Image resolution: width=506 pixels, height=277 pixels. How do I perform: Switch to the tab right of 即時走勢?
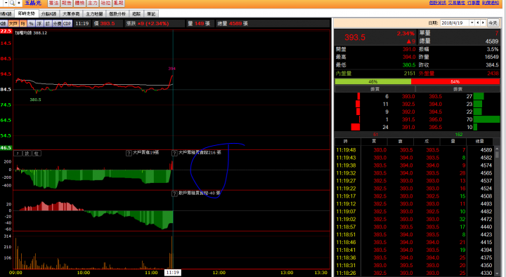[48, 14]
